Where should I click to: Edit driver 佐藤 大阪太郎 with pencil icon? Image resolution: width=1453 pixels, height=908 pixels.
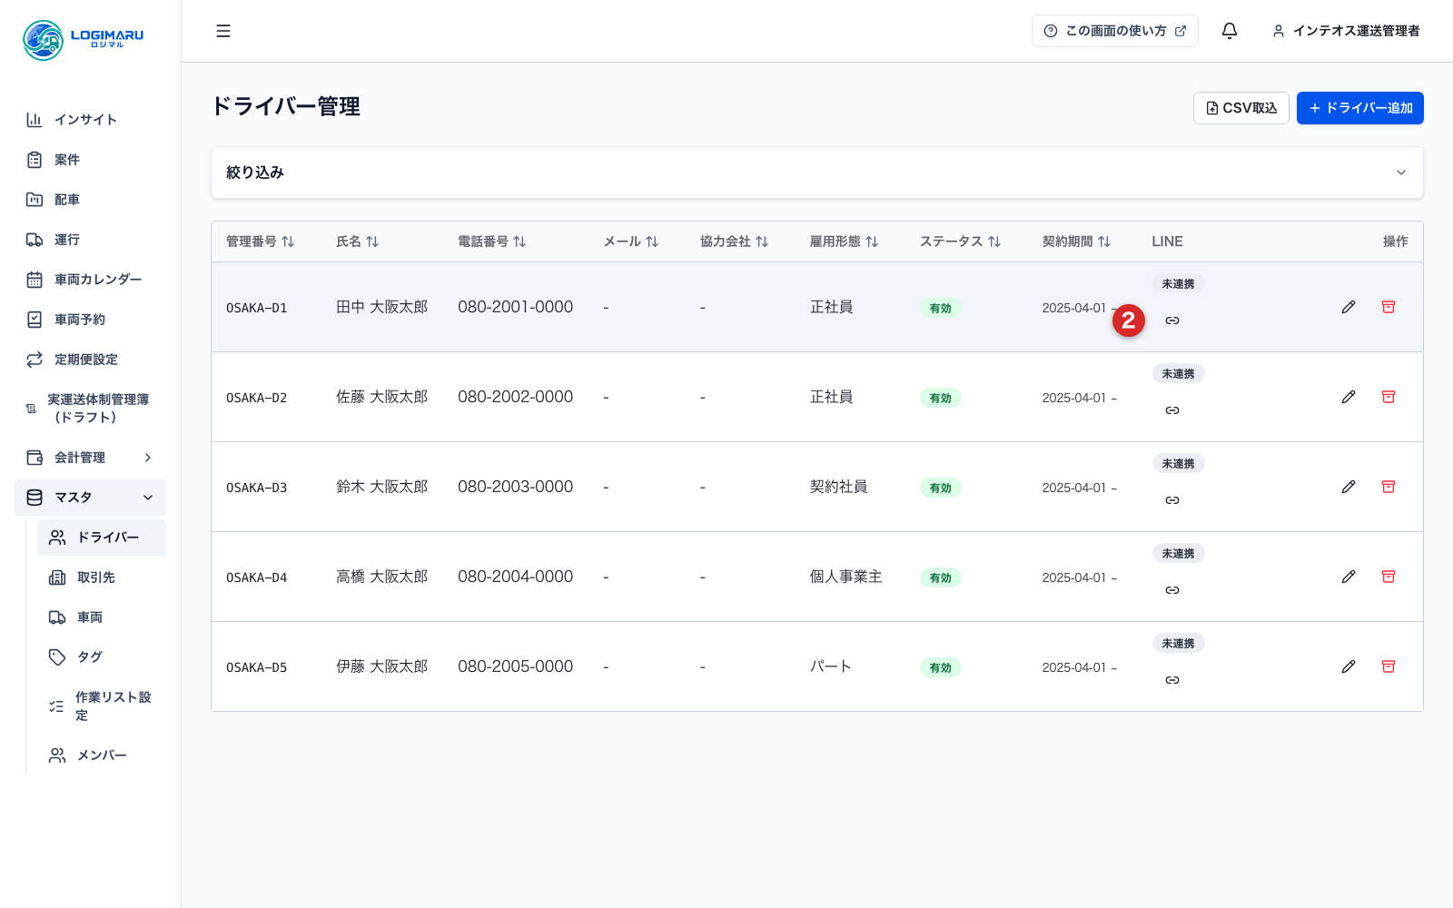point(1349,397)
